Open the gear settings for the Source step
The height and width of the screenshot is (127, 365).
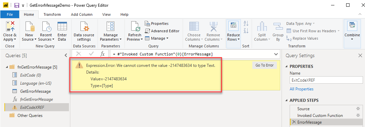[x=358, y=109]
